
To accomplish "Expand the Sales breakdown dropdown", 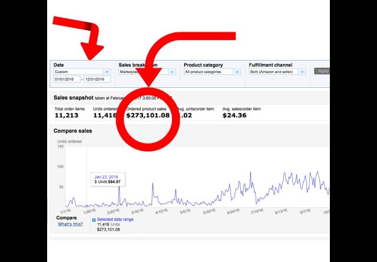I will pyautogui.click(x=147, y=72).
